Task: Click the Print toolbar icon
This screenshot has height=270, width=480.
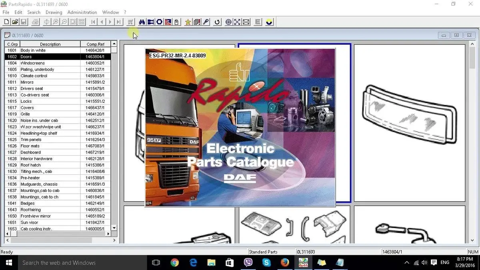Action: tap(35, 22)
